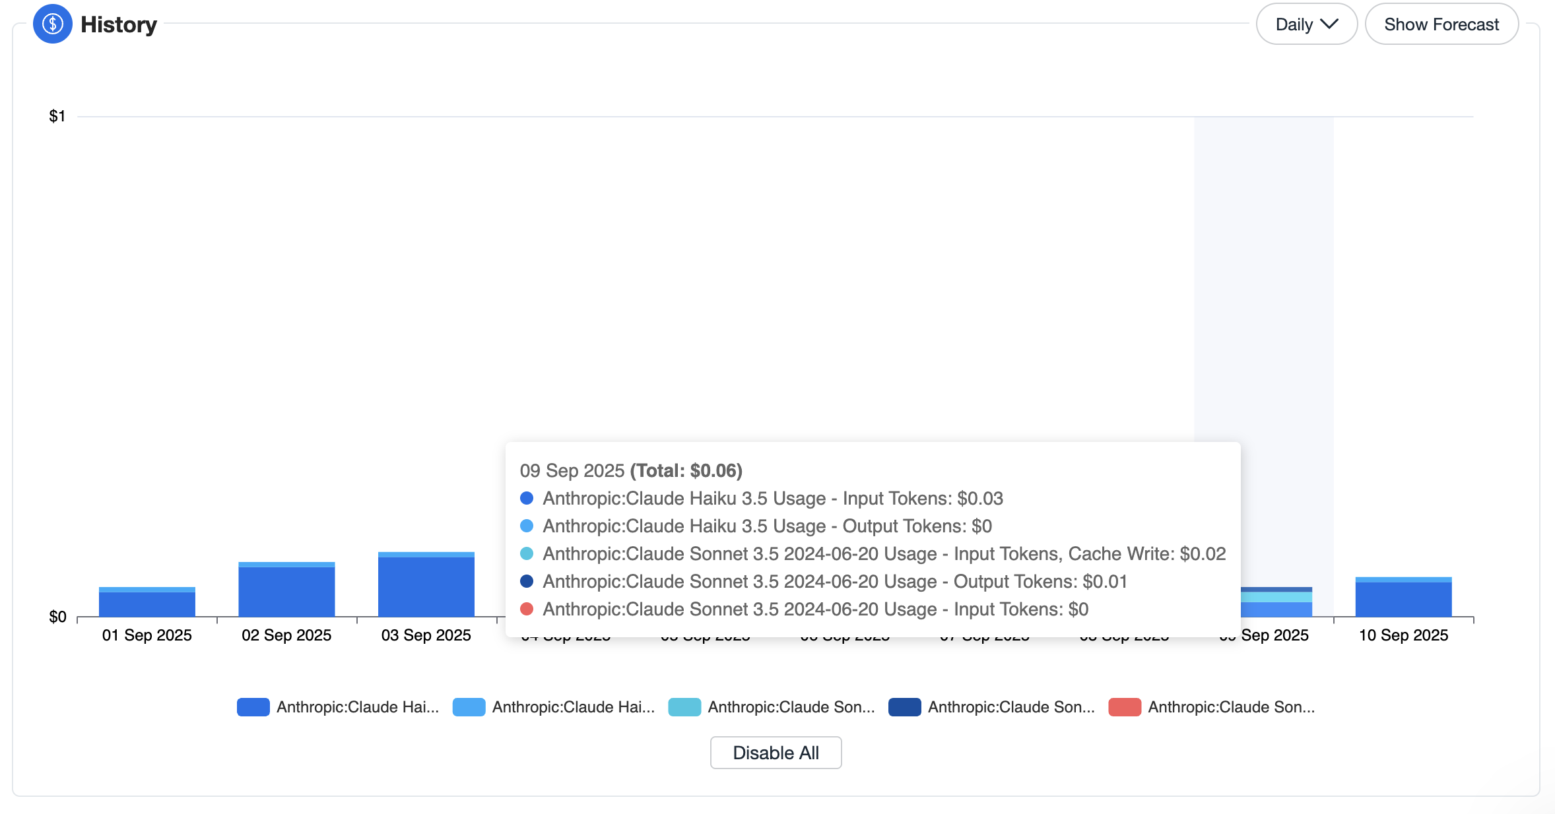The width and height of the screenshot is (1555, 814).
Task: Toggle the teal Claude Son... legend series
Action: tap(772, 707)
